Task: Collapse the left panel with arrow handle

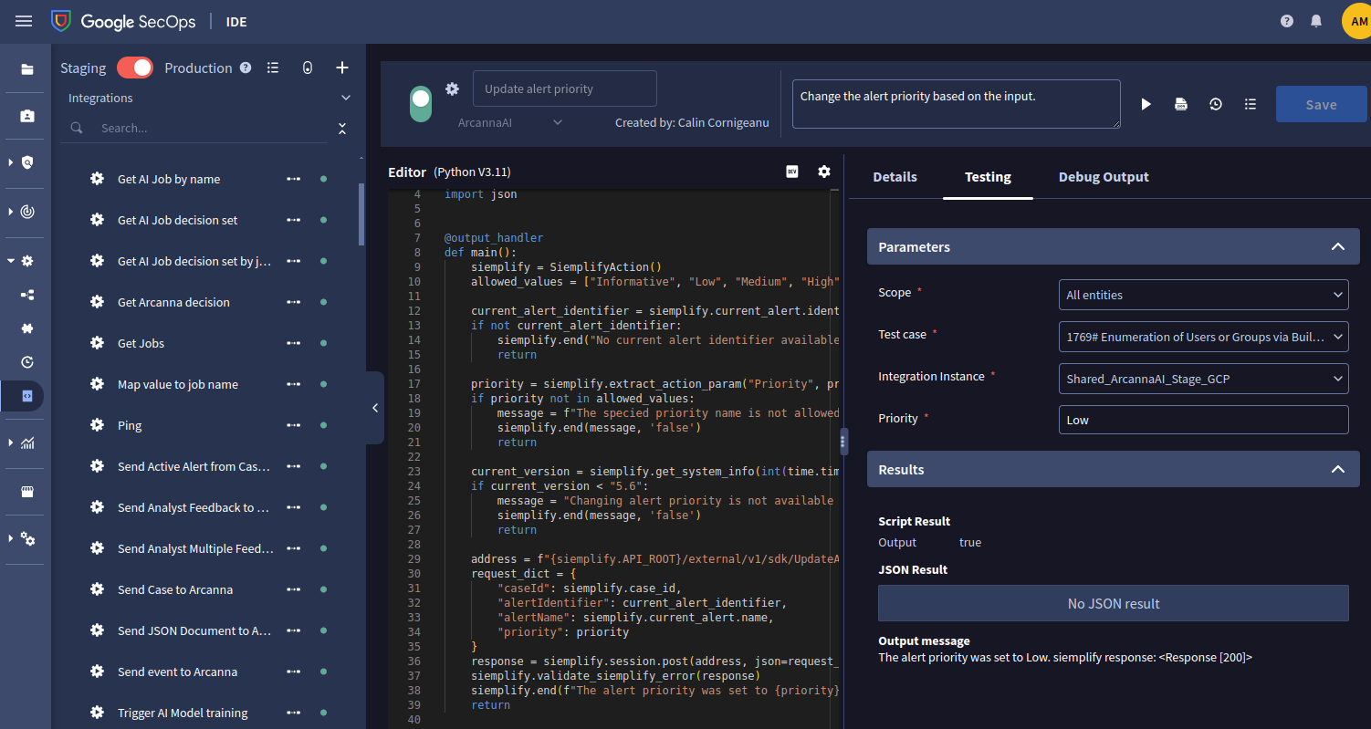Action: point(375,408)
